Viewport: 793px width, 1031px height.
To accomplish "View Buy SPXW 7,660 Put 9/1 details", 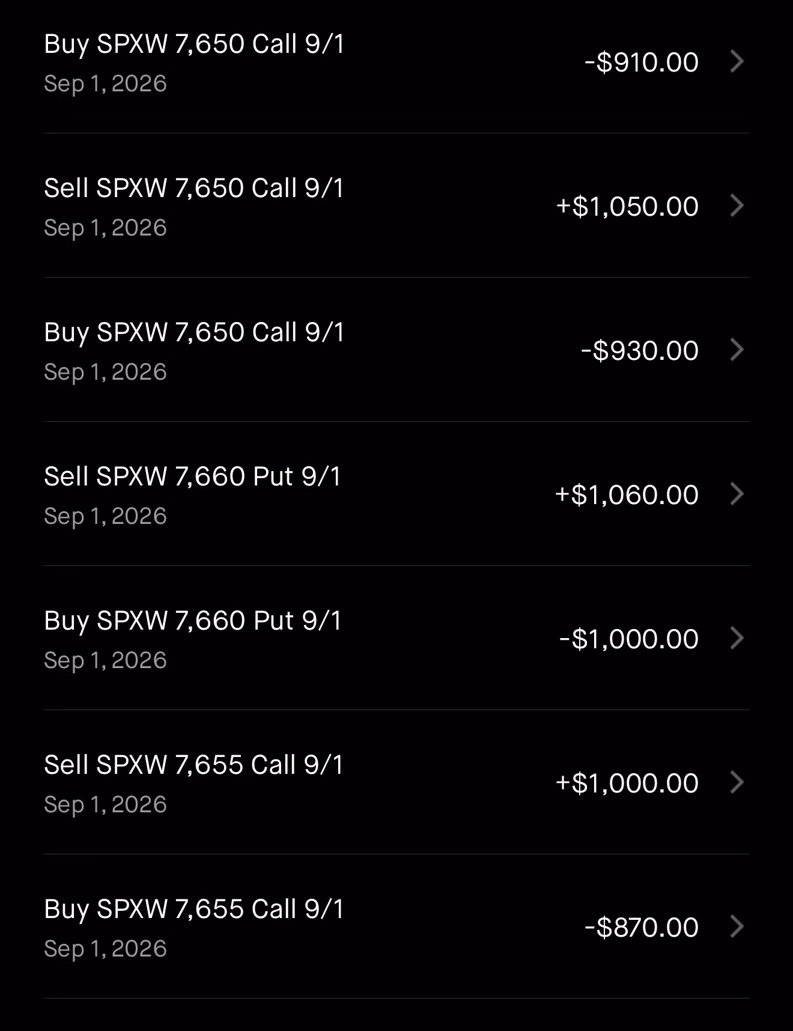I will pos(396,638).
